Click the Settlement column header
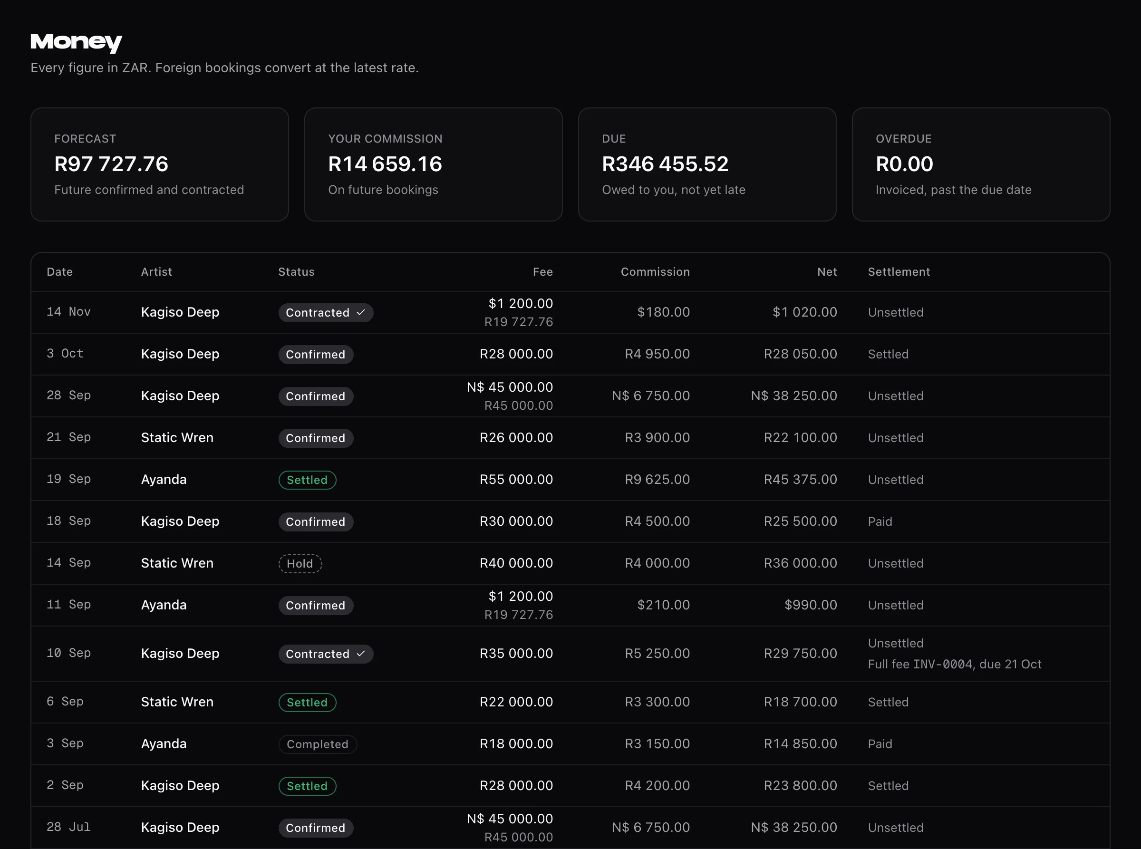Screen dimensions: 1141x849 click(x=899, y=272)
